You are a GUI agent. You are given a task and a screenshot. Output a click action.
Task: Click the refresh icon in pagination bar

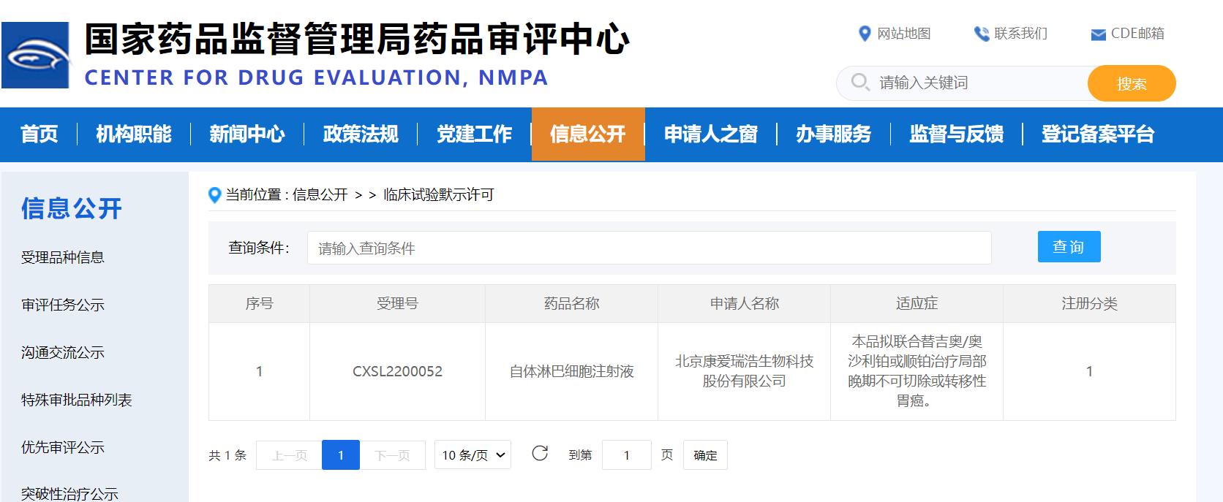pos(540,454)
